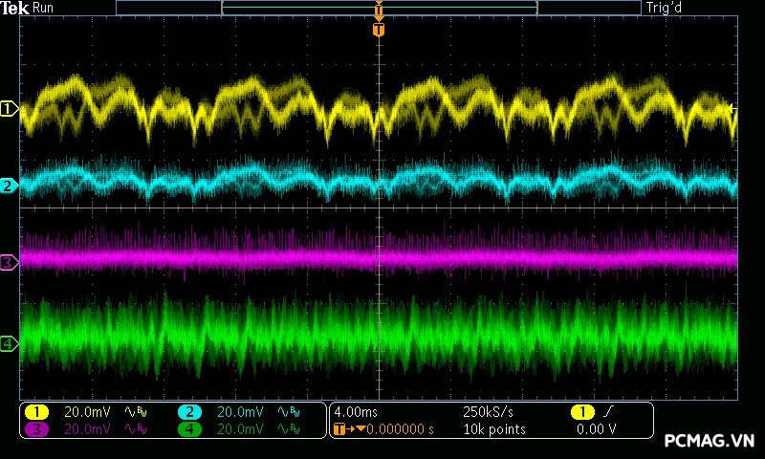
Task: Click the channel 4 green ground marker
Action: (x=9, y=343)
